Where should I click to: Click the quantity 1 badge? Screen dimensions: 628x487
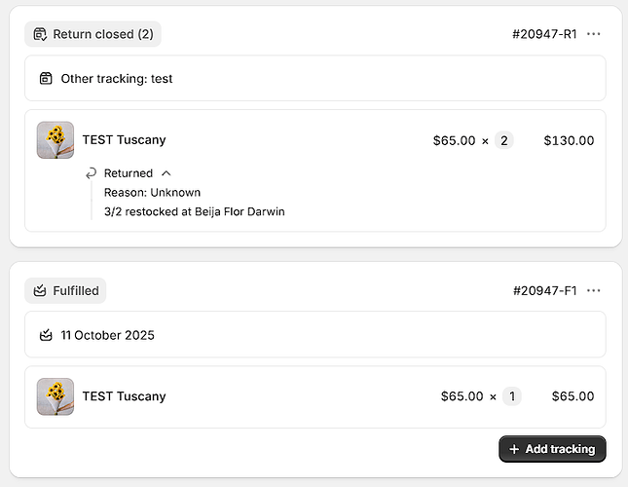pyautogui.click(x=512, y=396)
